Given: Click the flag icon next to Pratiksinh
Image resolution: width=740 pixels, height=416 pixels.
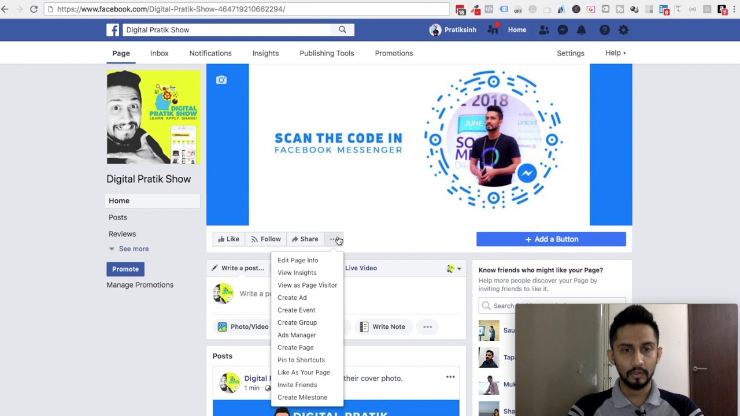Looking at the screenshot, I should [493, 30].
